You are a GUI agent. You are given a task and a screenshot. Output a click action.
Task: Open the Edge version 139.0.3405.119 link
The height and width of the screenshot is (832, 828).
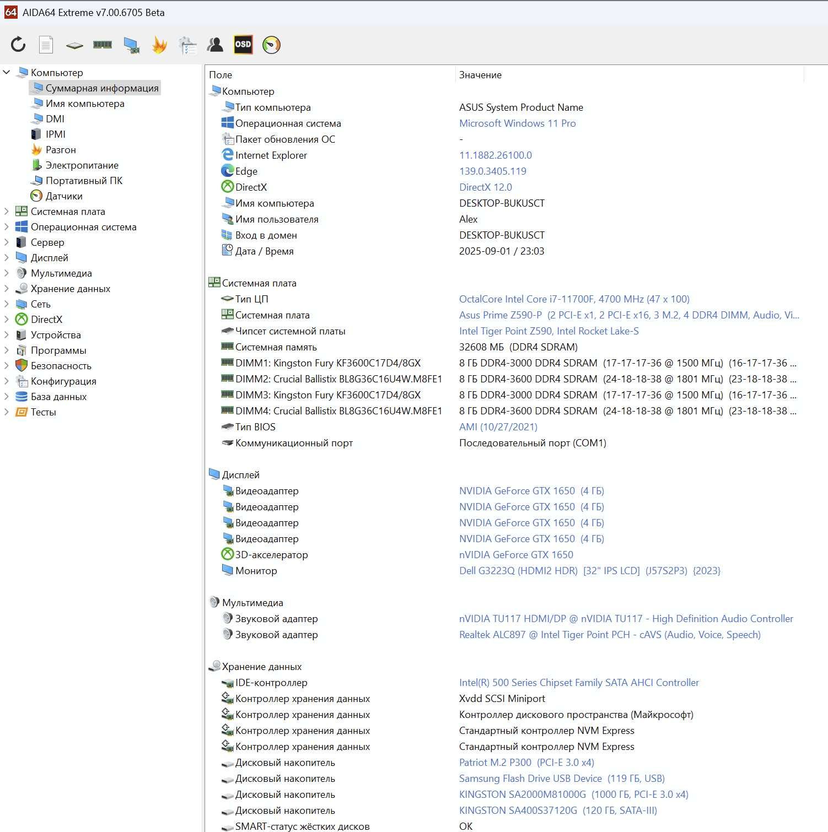click(x=493, y=171)
